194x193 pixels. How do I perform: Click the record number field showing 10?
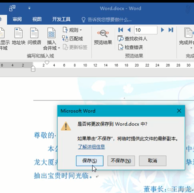[146, 30]
